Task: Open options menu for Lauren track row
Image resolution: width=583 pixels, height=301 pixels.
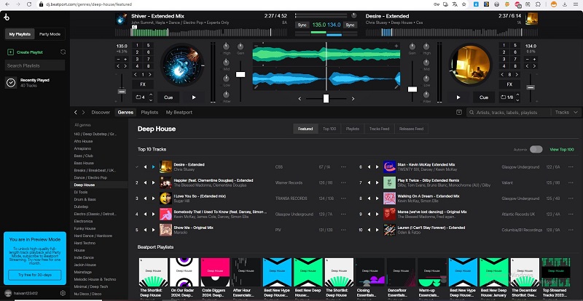Action: 571,230
